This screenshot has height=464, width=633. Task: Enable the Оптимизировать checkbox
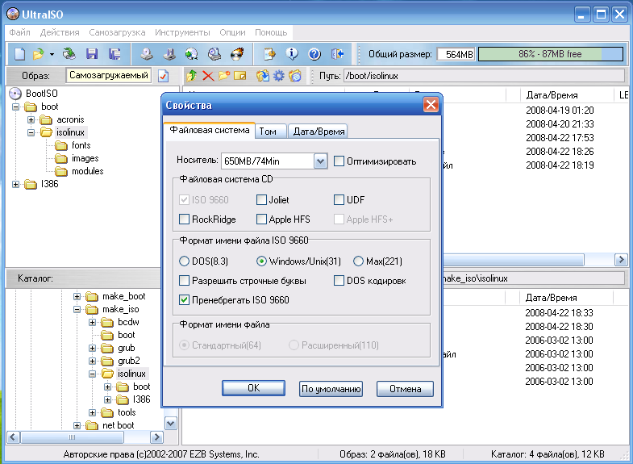coord(339,161)
